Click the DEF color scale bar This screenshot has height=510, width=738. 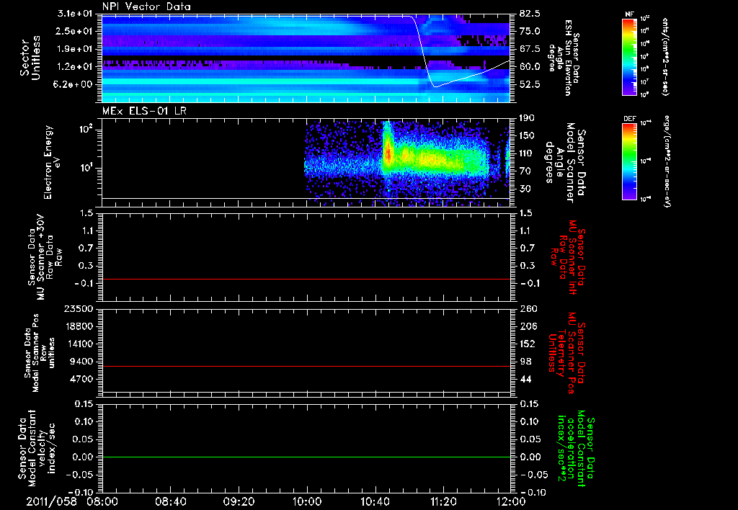pyautogui.click(x=628, y=160)
